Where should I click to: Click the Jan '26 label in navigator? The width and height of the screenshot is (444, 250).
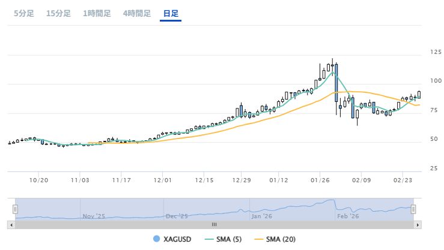(x=261, y=216)
